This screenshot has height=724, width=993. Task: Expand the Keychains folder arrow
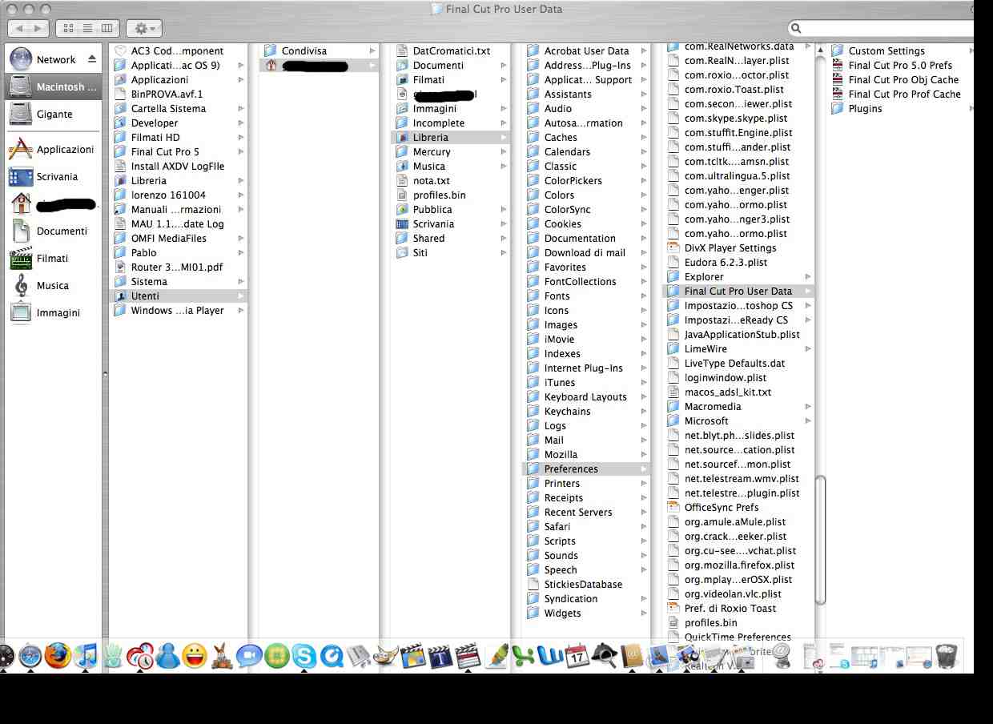click(x=644, y=411)
